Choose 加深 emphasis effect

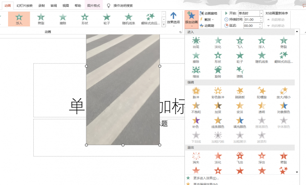coord(218,108)
